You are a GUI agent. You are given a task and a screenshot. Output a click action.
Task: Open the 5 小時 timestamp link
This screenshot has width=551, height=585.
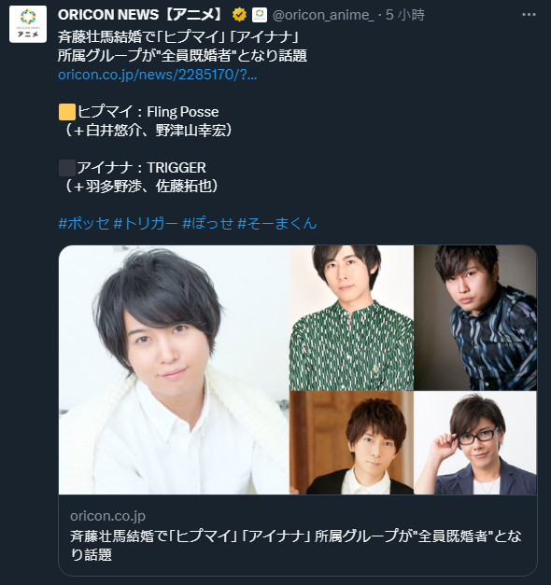(x=405, y=15)
